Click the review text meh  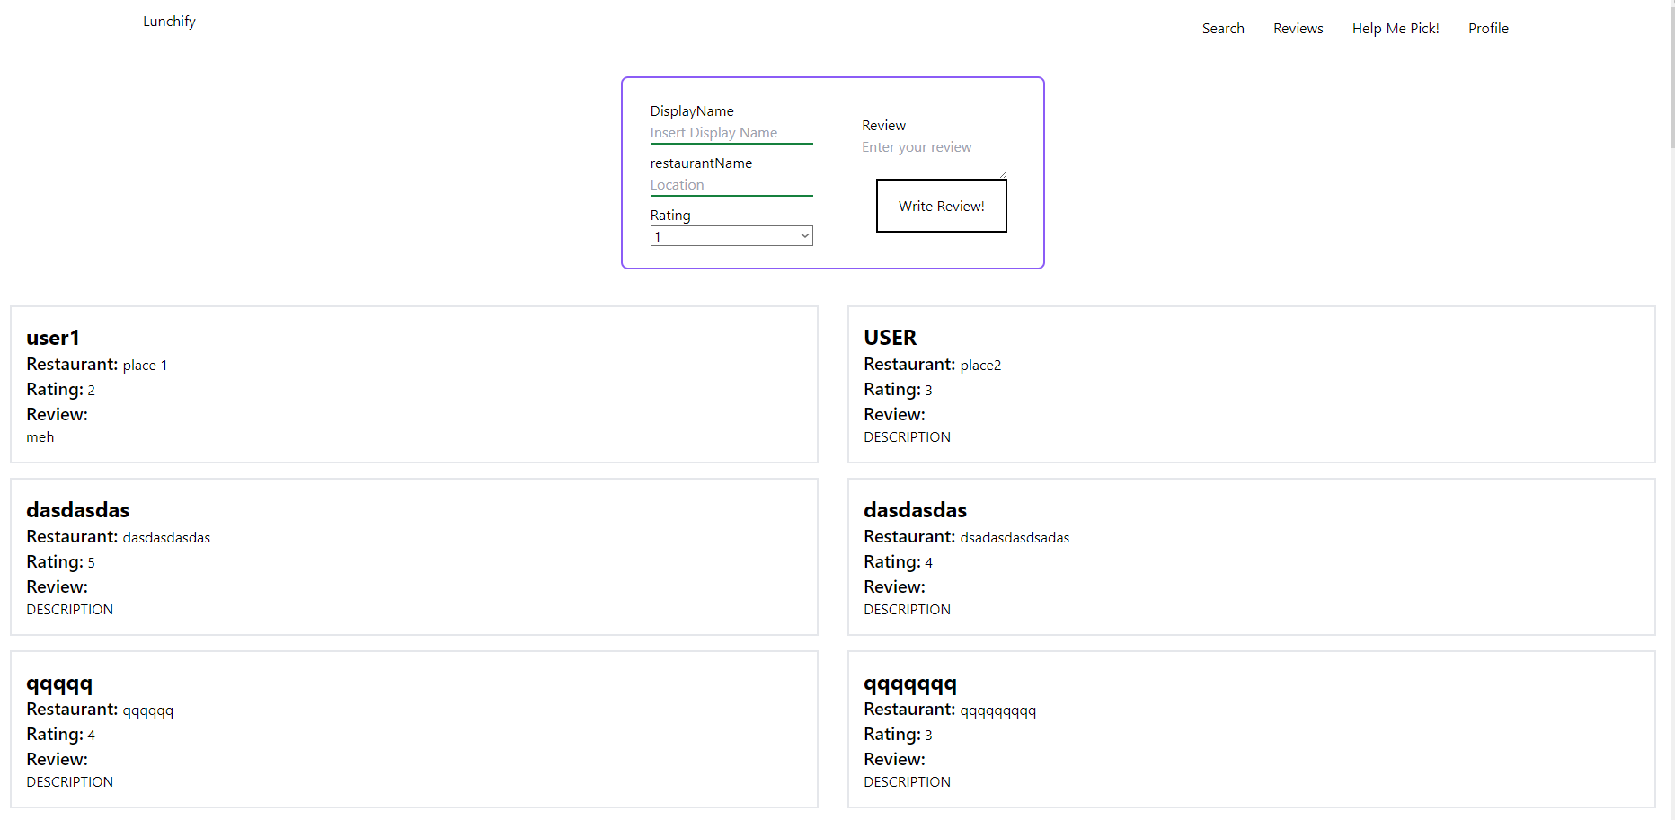[x=40, y=437]
